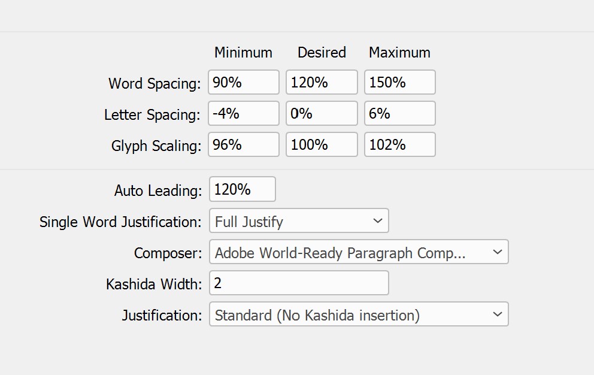The width and height of the screenshot is (594, 375).
Task: Click the Auto Leading percentage field
Action: pos(243,190)
